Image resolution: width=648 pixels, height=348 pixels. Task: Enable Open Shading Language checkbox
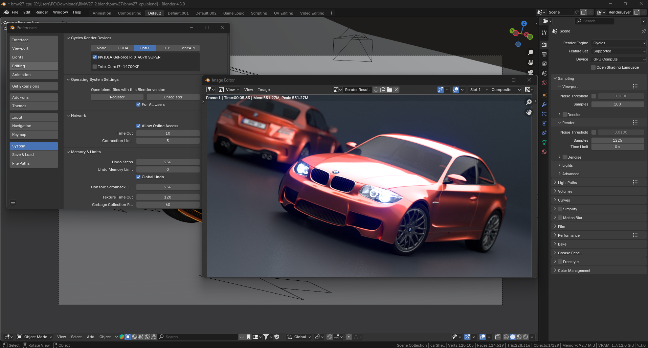(593, 67)
